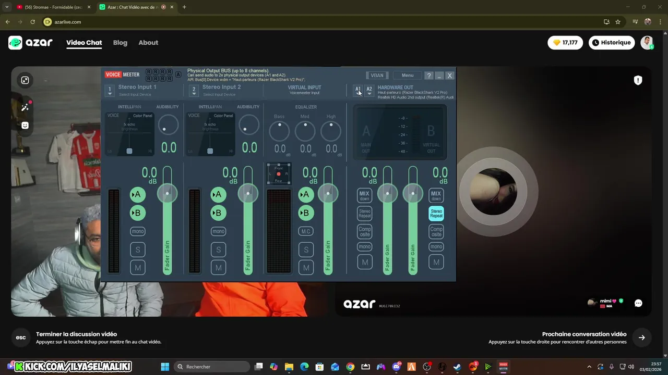Open the Azar gems balance 17,177
The image size is (668, 375).
pos(565,43)
